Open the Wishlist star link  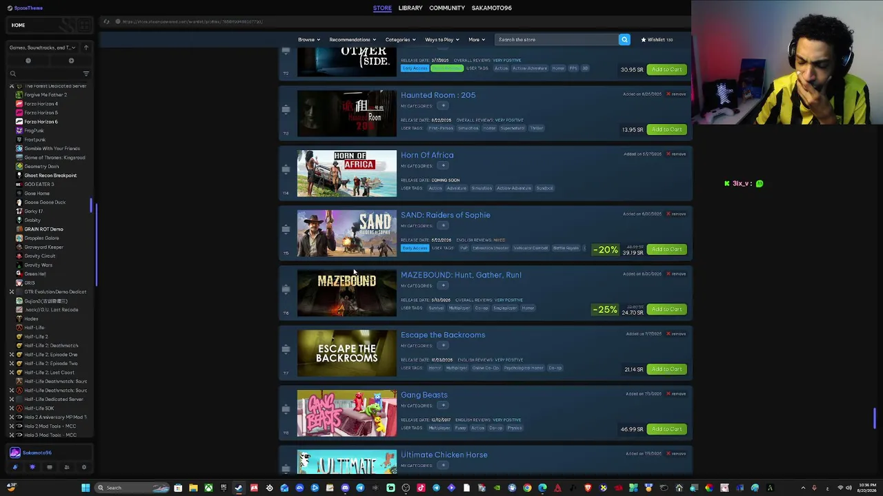click(657, 39)
